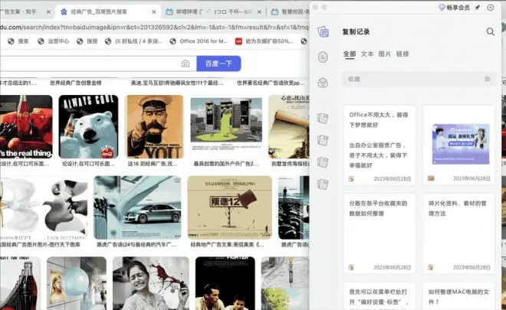This screenshot has width=506, height=310.
Task: Click the browser address bar URL
Action: click(x=154, y=28)
